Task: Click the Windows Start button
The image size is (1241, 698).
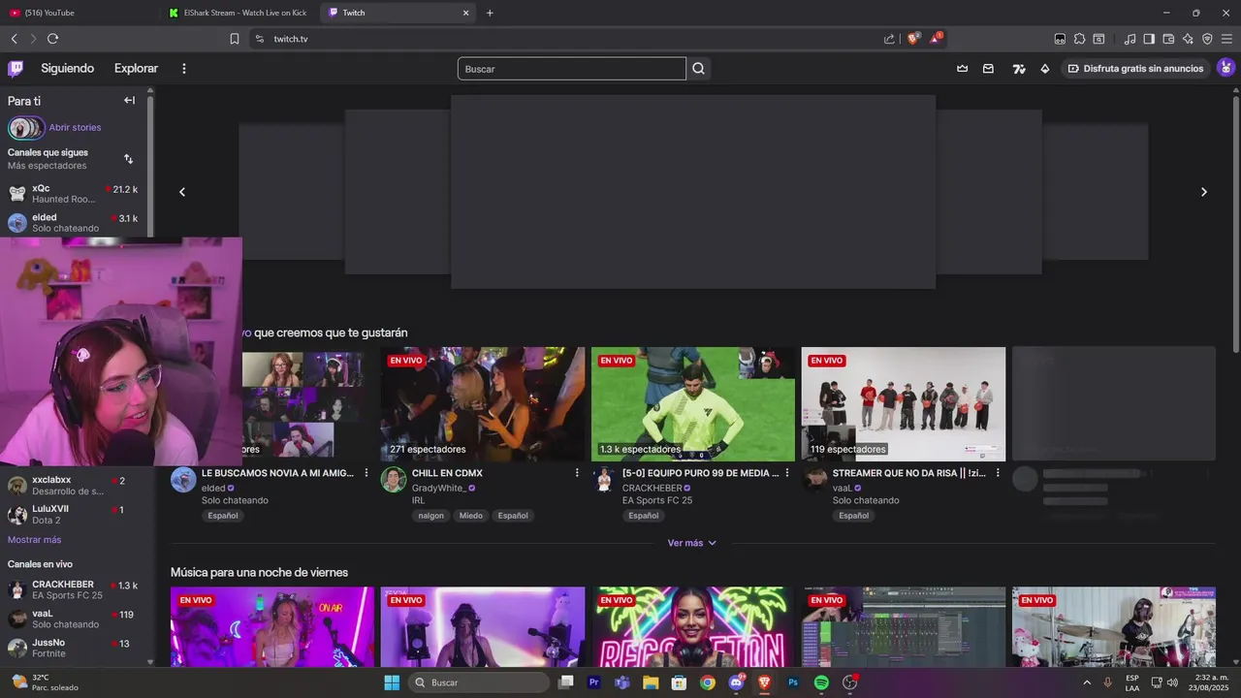Action: [392, 682]
